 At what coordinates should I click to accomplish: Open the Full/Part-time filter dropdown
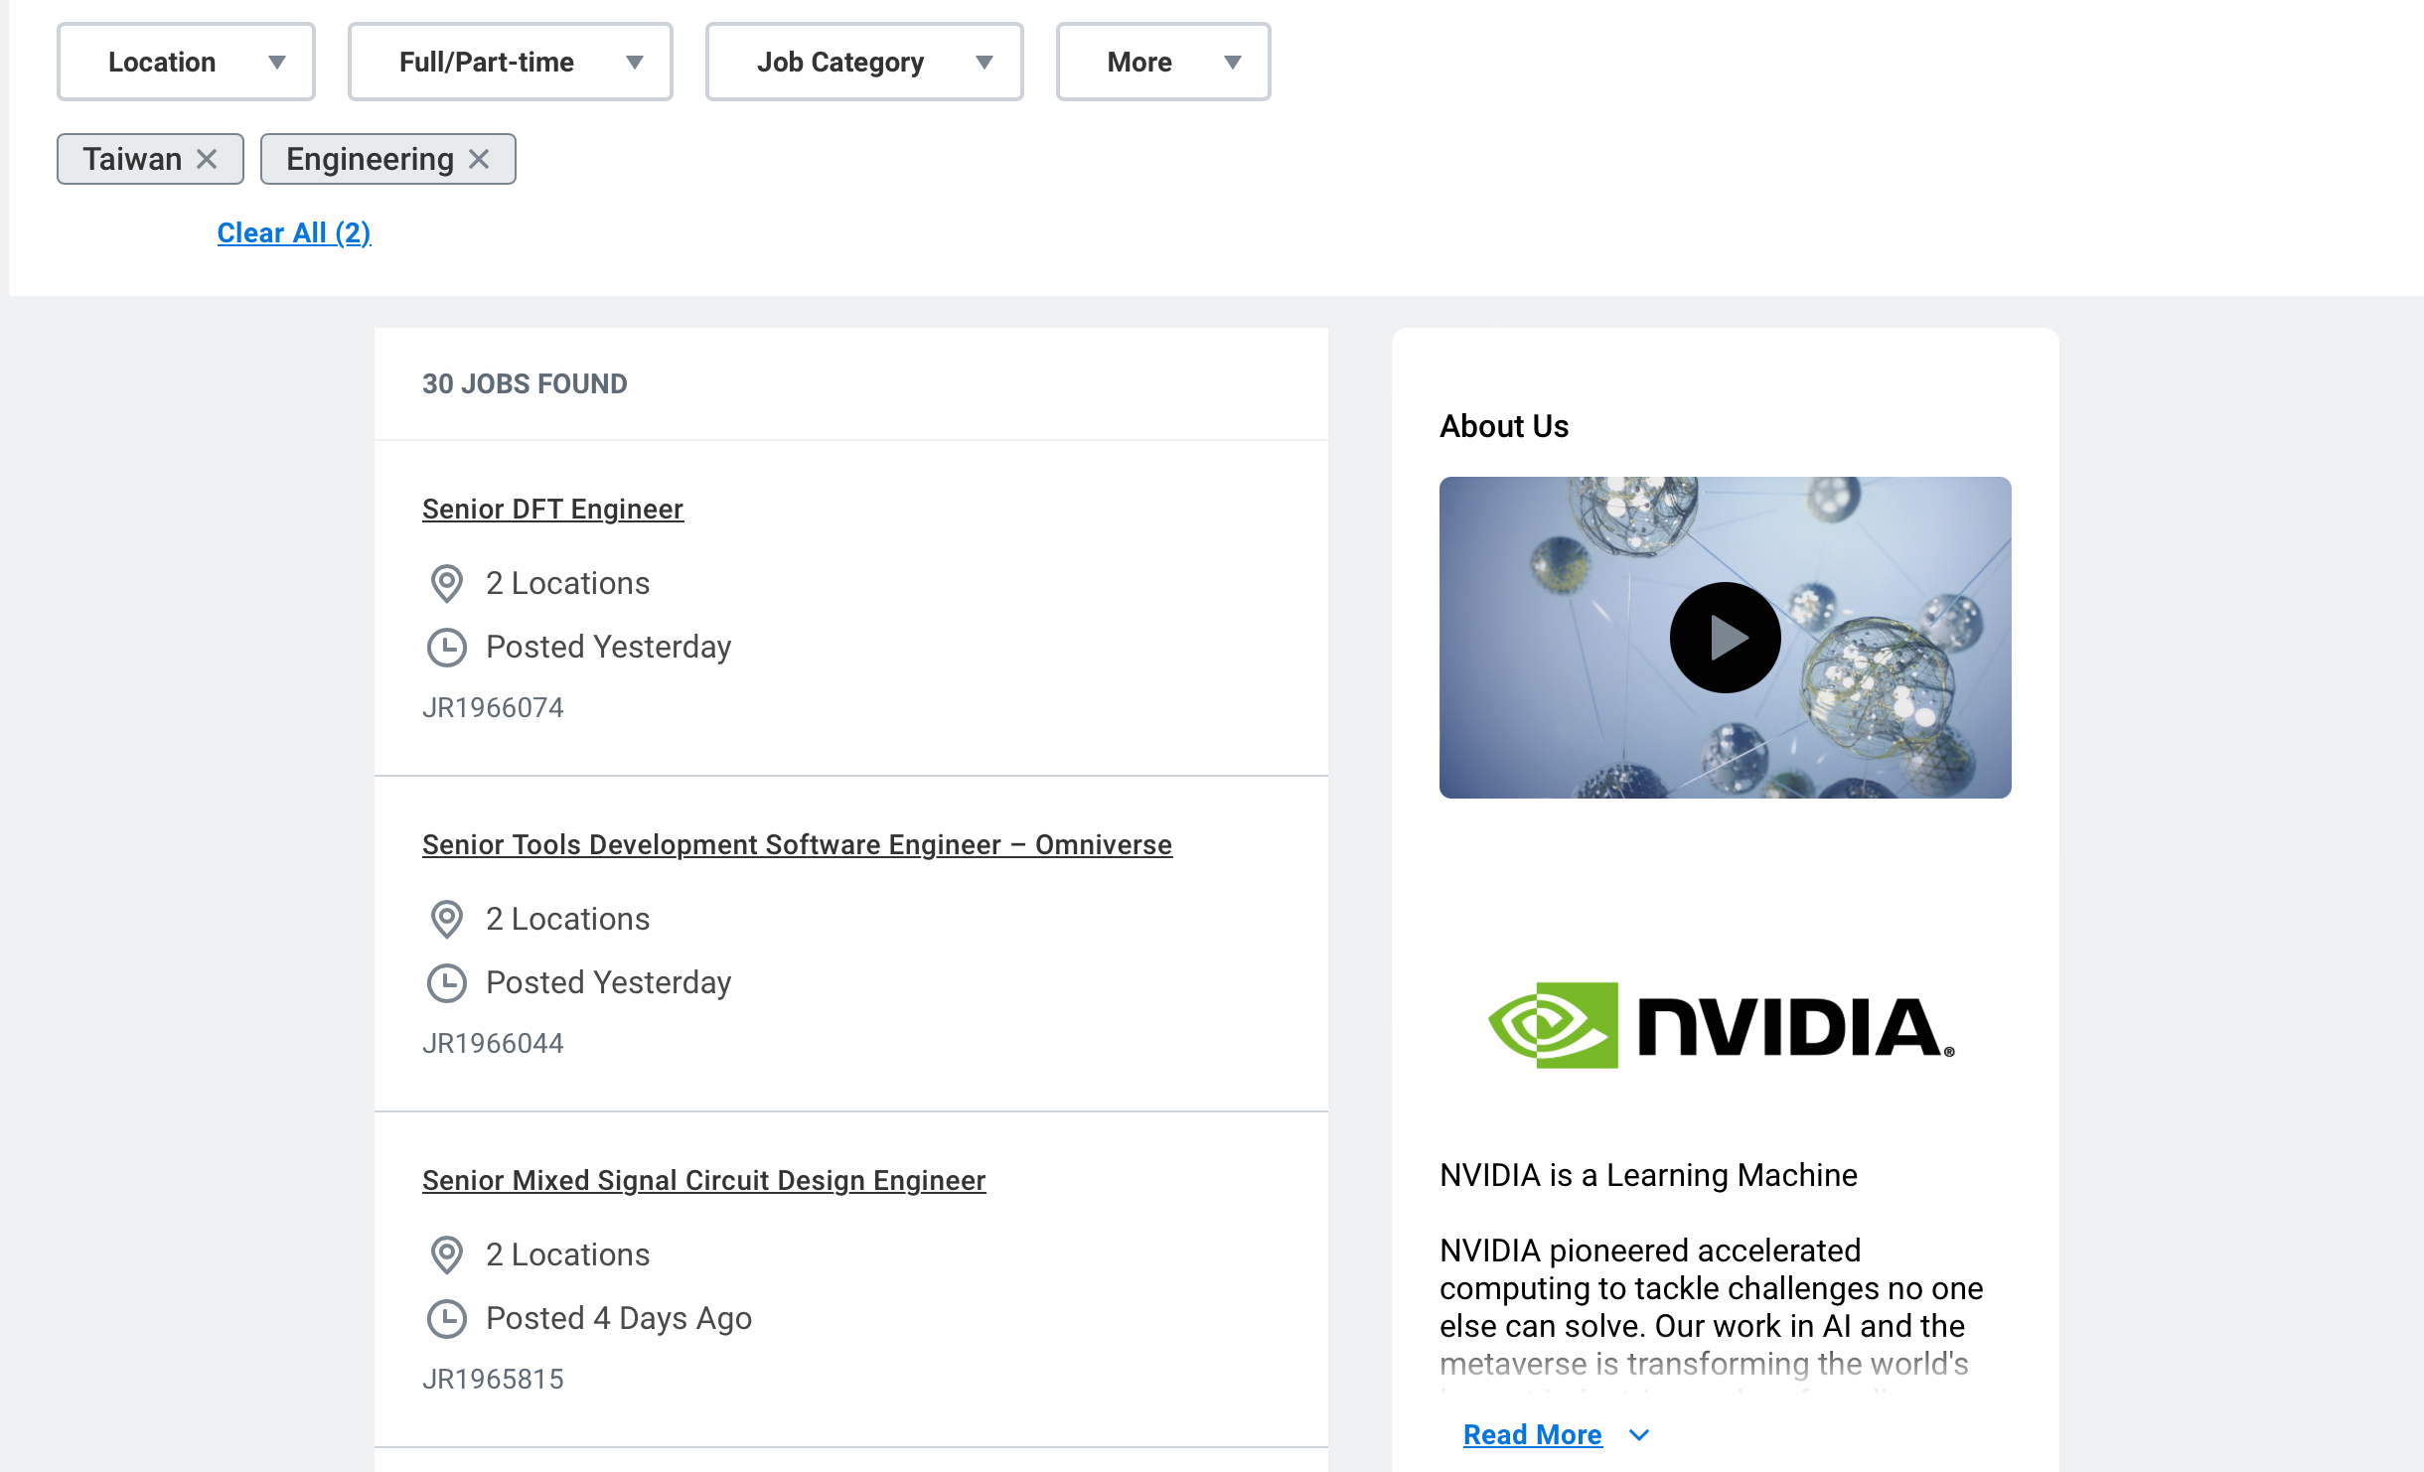(510, 62)
